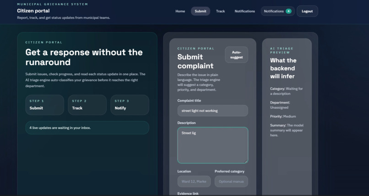Click 'What the backend will infer' heading

coord(283,68)
